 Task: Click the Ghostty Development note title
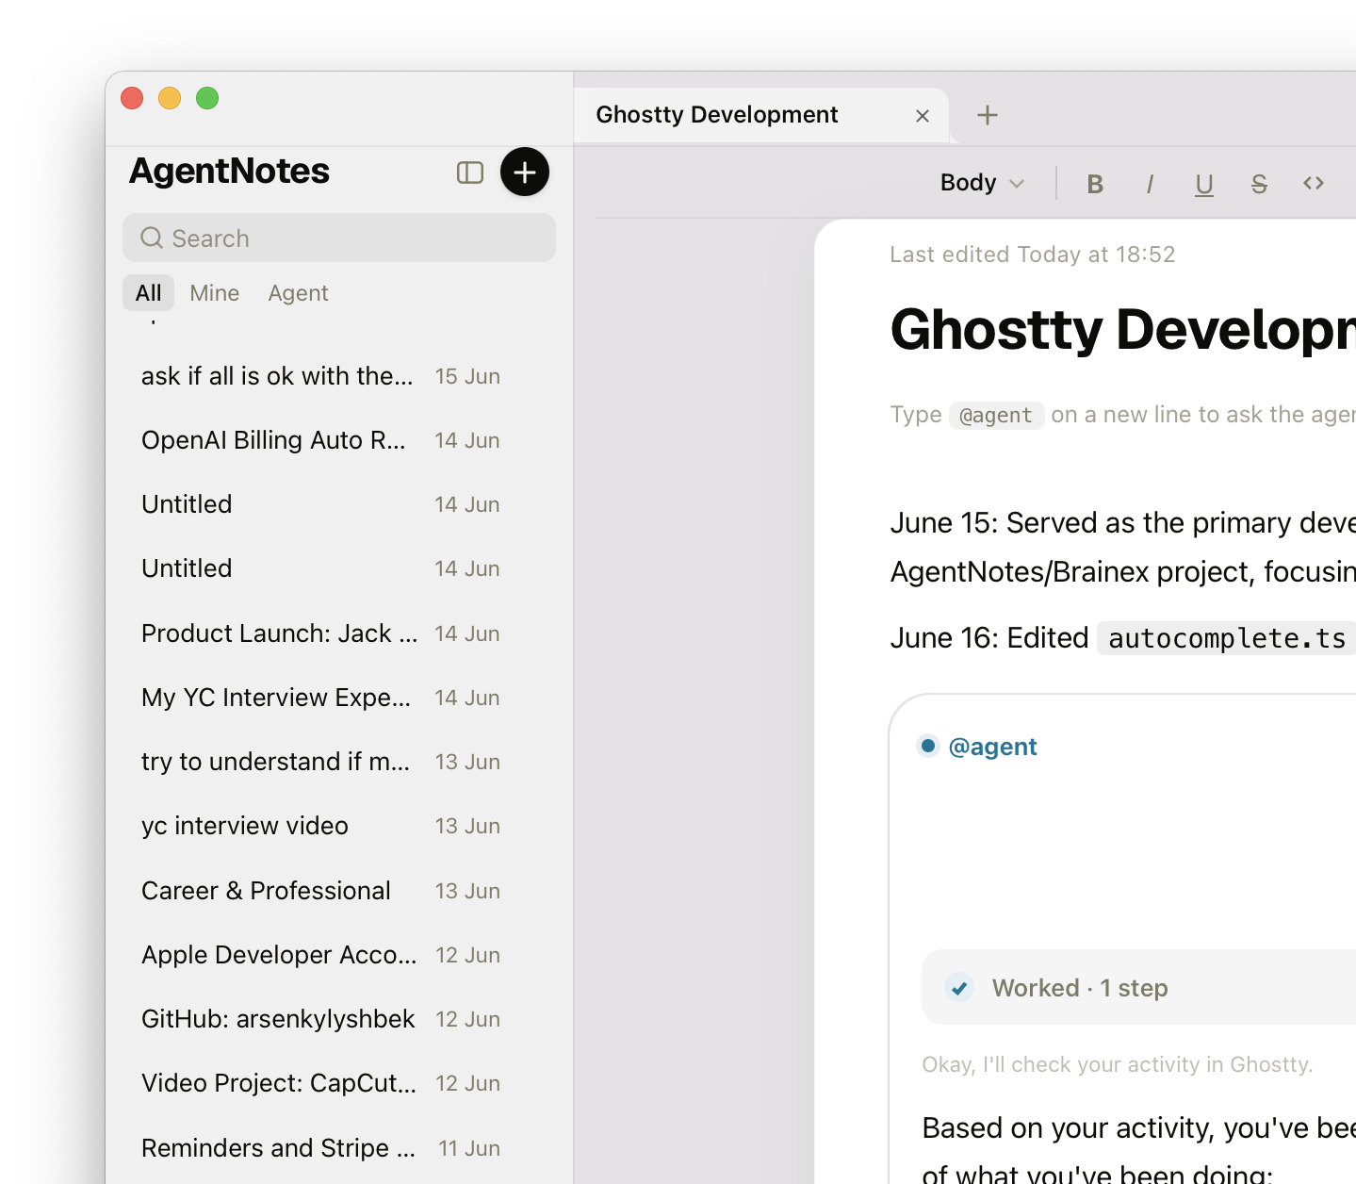pos(1122,330)
